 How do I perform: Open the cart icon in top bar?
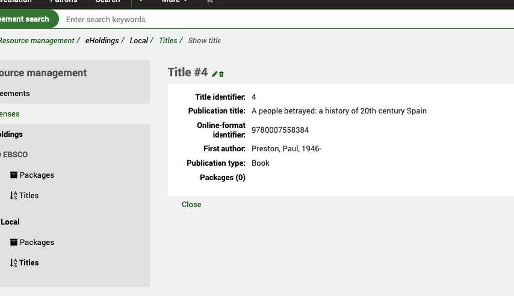tap(209, 2)
